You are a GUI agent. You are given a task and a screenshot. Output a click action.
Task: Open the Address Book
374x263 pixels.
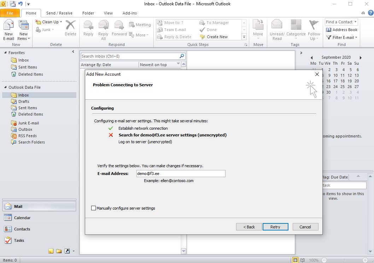(x=341, y=30)
